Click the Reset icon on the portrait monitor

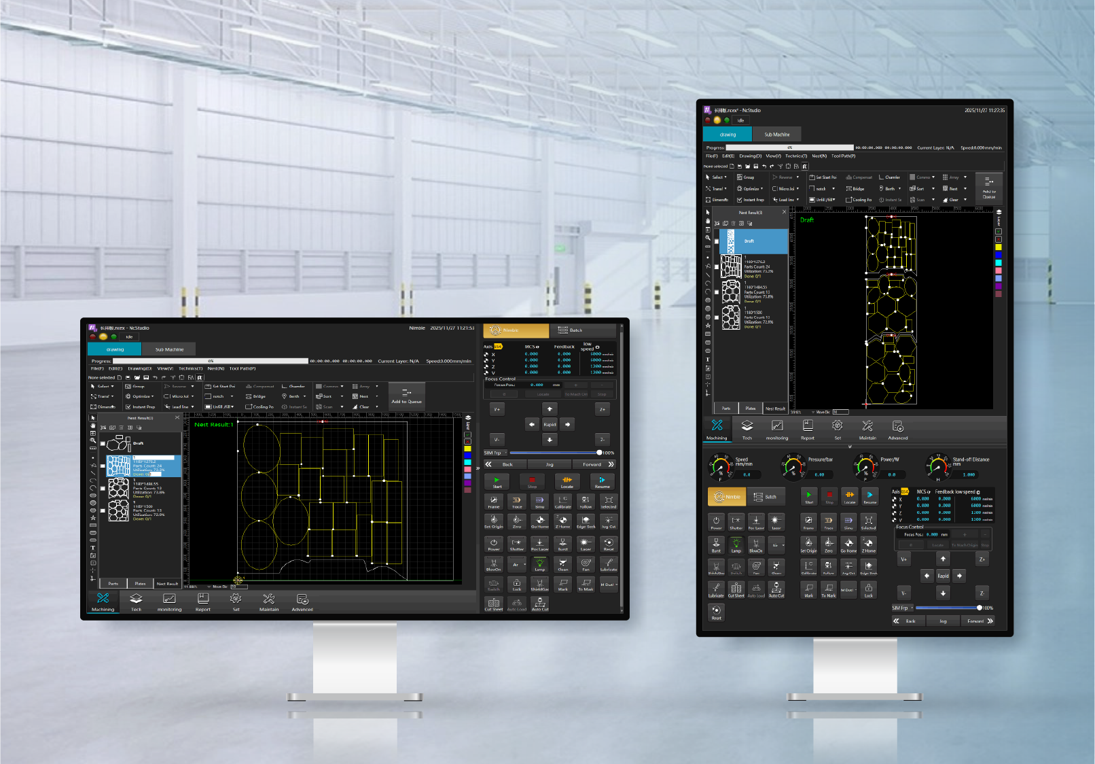tap(716, 612)
